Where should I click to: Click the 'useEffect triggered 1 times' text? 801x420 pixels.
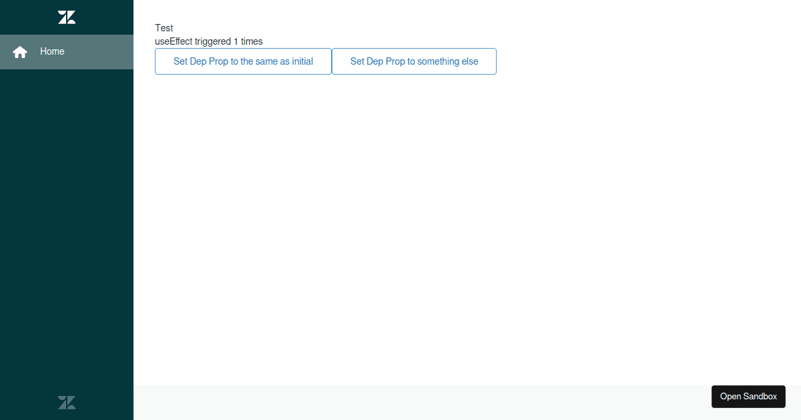[208, 41]
